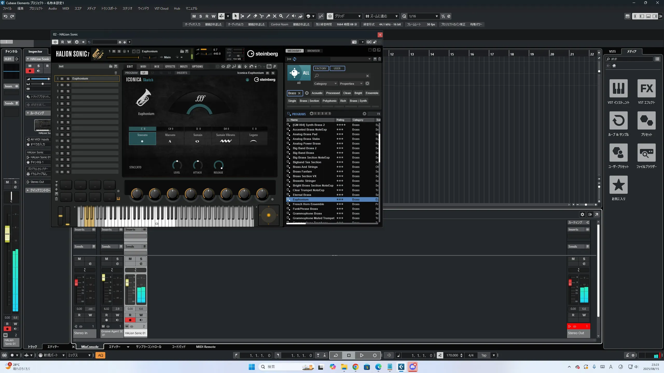Open MixConsole settings gear icon
This screenshot has width=664, height=373.
582,214
